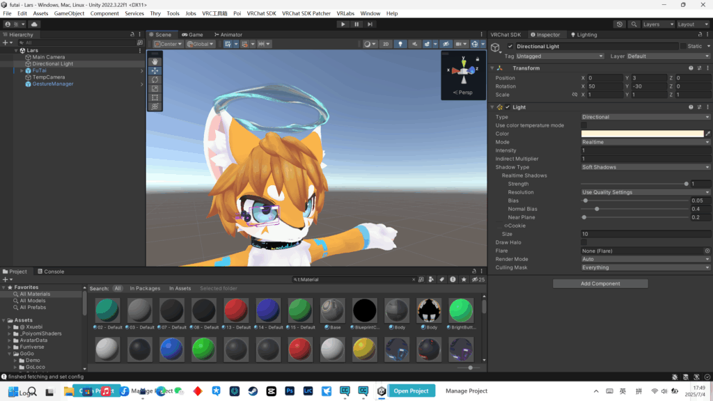Toggle 2D scene view mode

[386, 44]
